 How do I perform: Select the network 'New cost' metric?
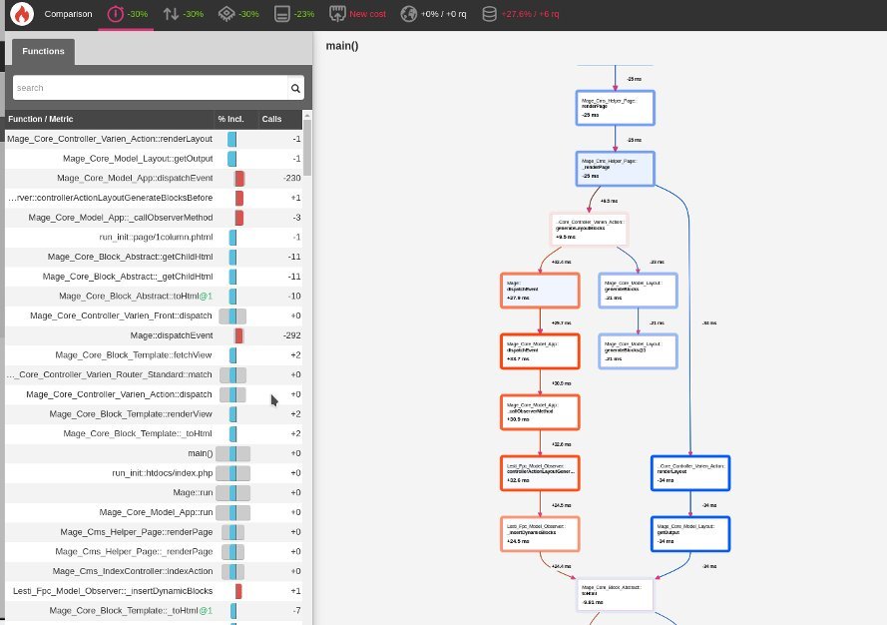tap(357, 14)
